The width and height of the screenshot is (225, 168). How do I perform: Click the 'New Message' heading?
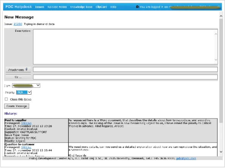click(19, 17)
